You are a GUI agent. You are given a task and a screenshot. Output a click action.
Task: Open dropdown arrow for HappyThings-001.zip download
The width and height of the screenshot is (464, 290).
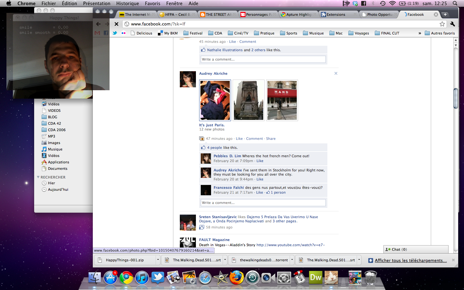(158, 260)
